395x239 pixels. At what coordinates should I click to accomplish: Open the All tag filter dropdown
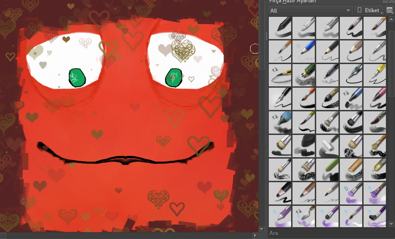(x=310, y=10)
